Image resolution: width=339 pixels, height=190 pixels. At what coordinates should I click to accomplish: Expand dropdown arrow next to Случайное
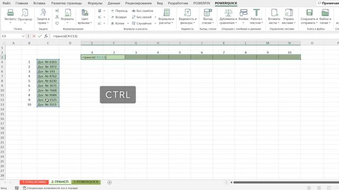pos(155,23)
